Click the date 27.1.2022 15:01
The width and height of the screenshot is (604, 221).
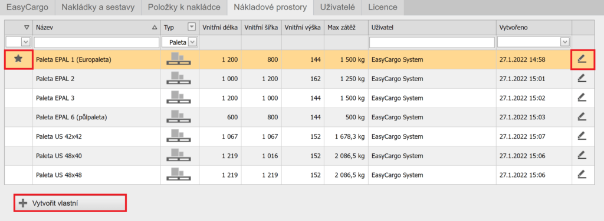tap(522, 79)
